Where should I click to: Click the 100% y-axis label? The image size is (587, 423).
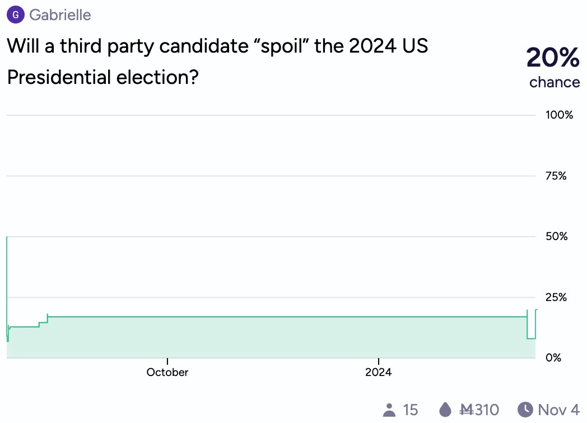pos(560,115)
